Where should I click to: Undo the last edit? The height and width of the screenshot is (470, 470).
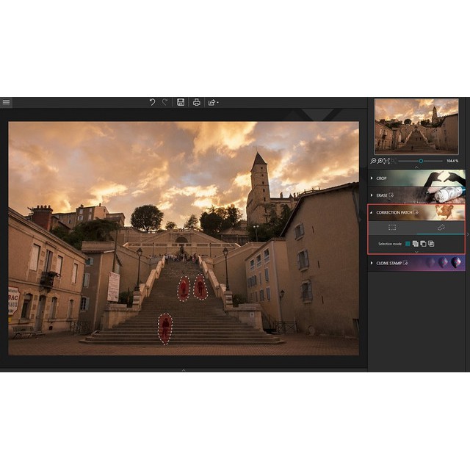coord(152,102)
